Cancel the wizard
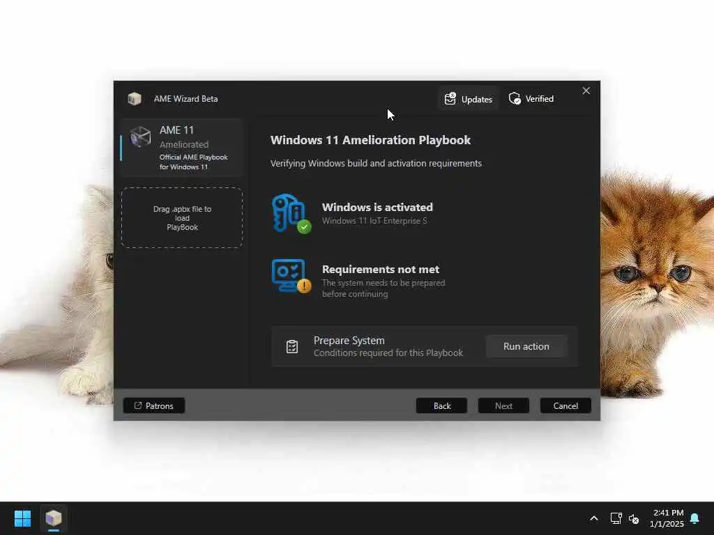 tap(565, 406)
